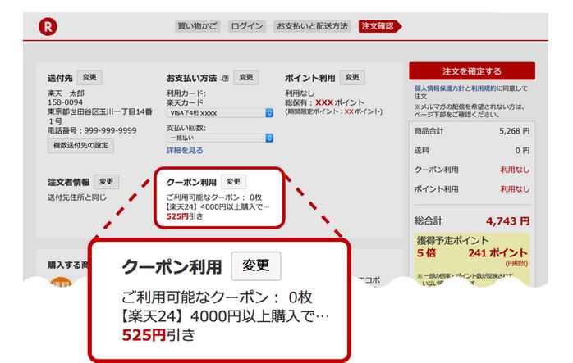Click the 総保有：XXX ポイント text
Image resolution: width=573 pixels, height=363 pixels.
pos(324,102)
